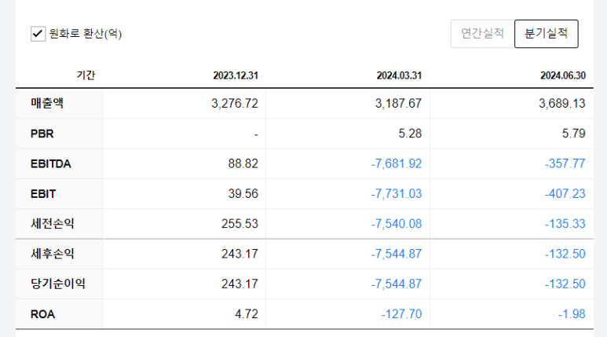
Task: Click the PBR value 5.79
Action: (x=574, y=134)
